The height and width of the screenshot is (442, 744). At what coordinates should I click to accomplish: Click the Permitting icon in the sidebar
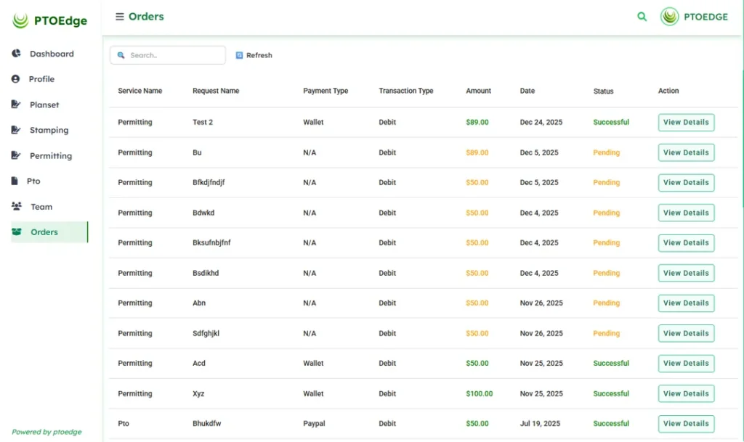[x=15, y=155]
